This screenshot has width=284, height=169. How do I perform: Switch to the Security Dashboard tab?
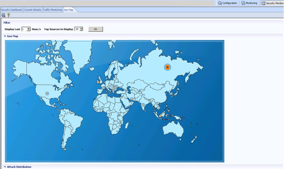coord(12,10)
